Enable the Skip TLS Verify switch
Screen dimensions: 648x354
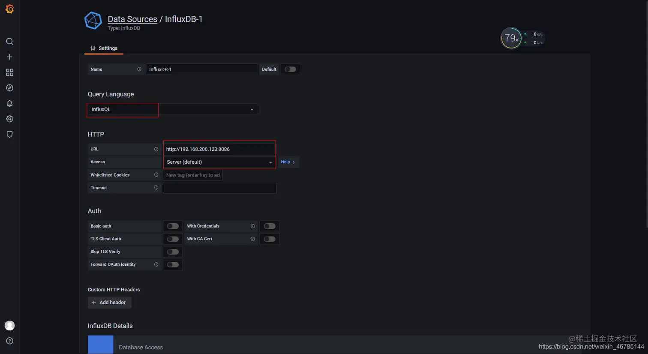[173, 252]
